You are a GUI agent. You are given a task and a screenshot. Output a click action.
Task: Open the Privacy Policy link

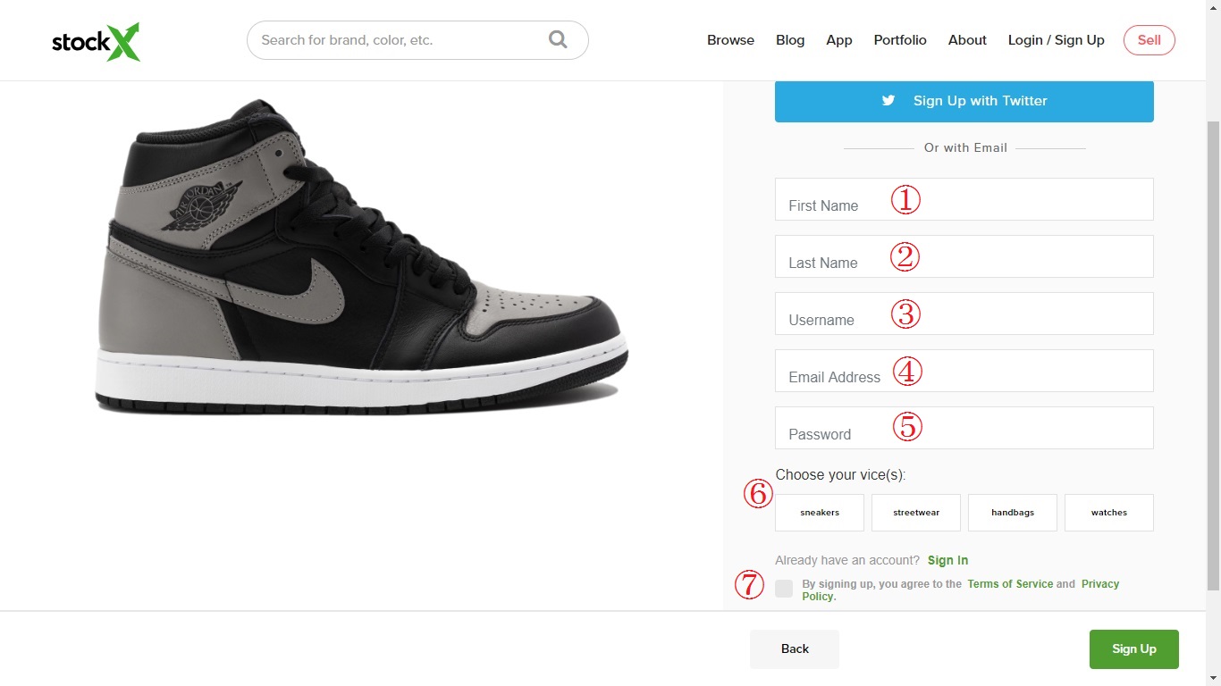pyautogui.click(x=1099, y=584)
